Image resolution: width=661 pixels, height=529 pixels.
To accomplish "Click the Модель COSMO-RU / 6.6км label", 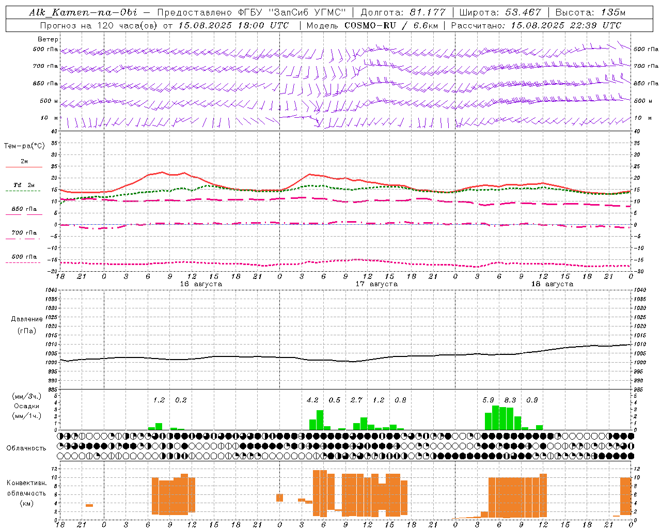I will click(x=372, y=25).
